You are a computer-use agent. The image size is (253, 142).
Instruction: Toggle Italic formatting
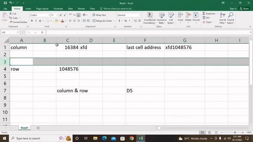coord(36,21)
